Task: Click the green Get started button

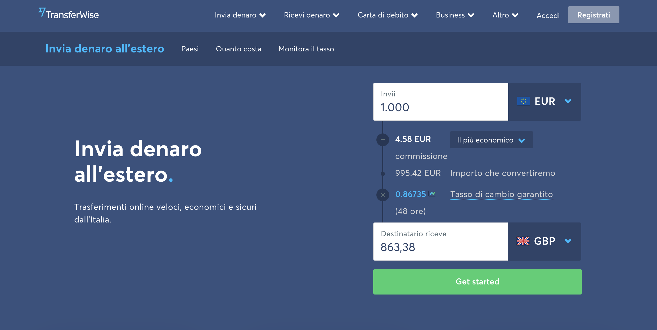Action: point(477,282)
